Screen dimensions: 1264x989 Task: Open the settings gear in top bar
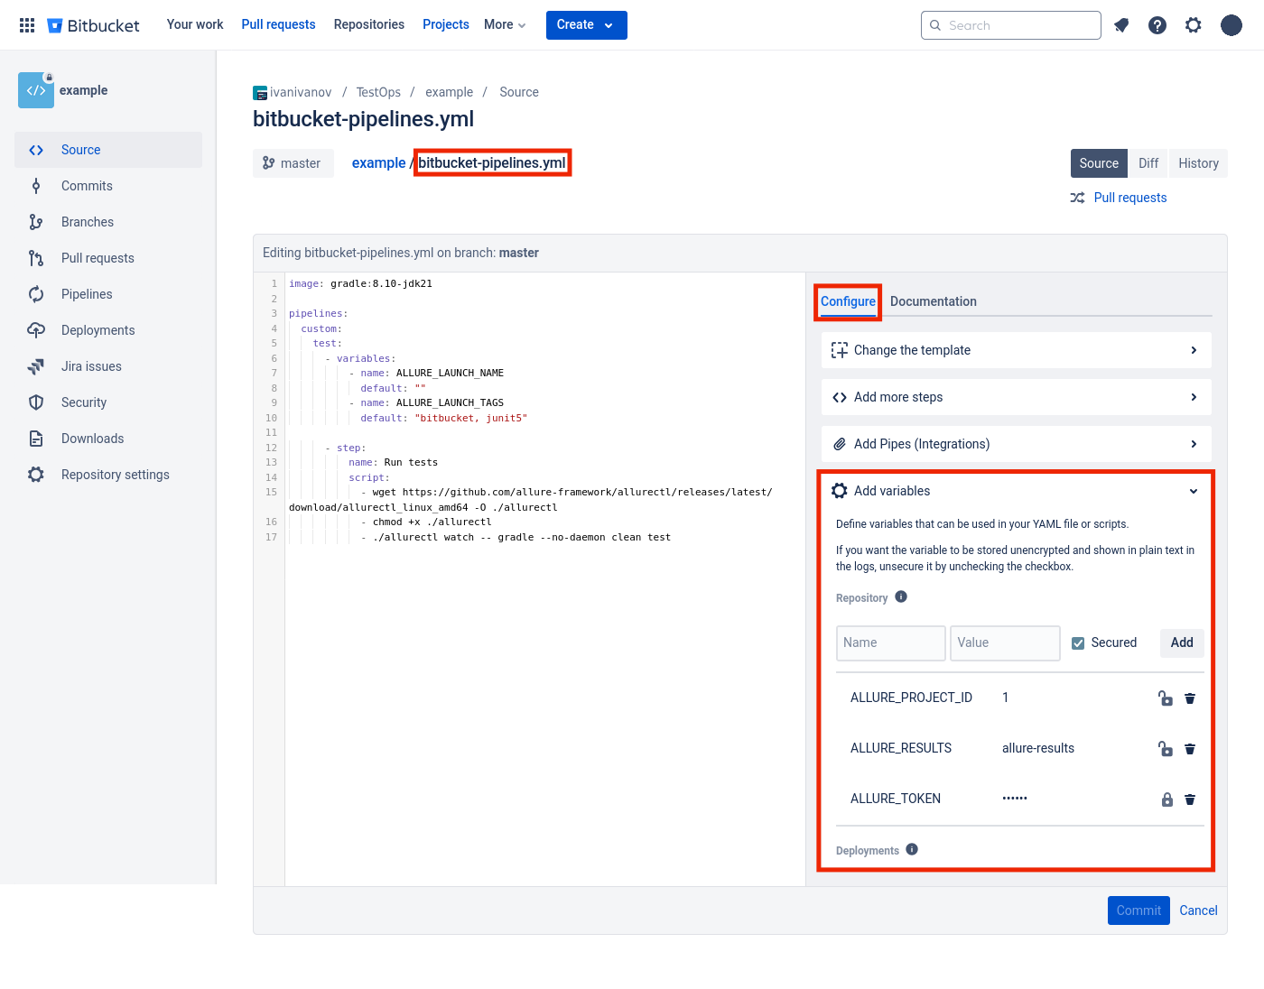tap(1194, 25)
